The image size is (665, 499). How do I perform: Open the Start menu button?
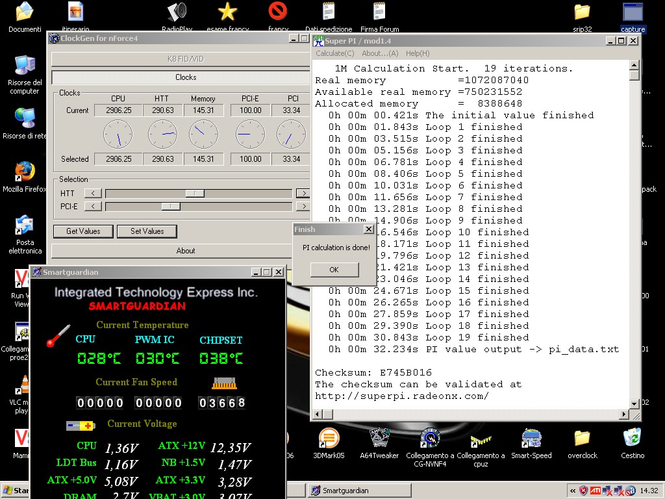pos(16,491)
